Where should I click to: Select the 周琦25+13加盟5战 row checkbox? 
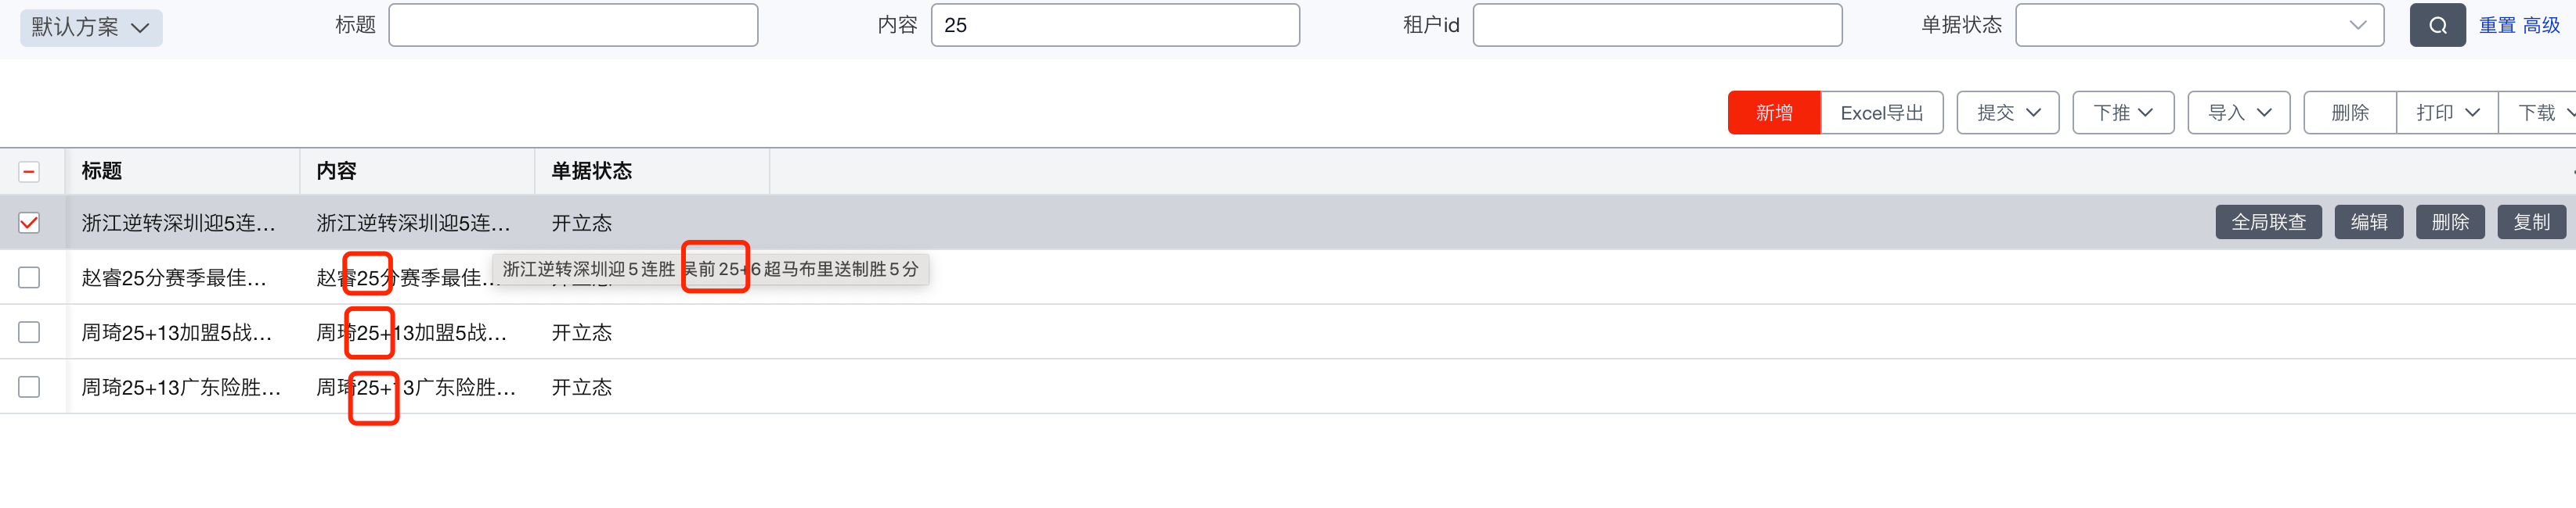[29, 332]
